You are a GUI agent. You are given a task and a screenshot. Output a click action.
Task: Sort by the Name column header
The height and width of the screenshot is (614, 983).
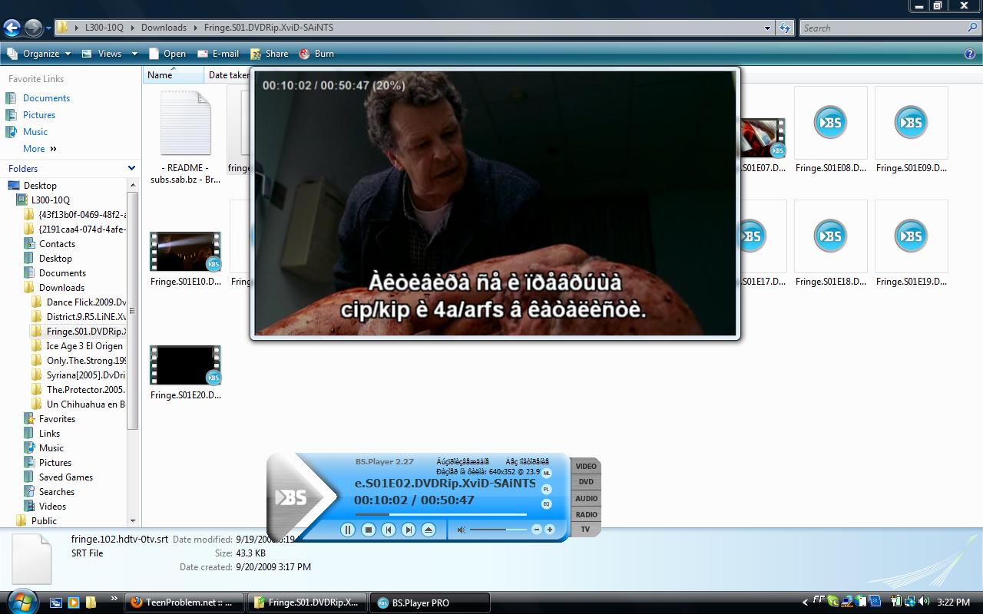coord(173,75)
